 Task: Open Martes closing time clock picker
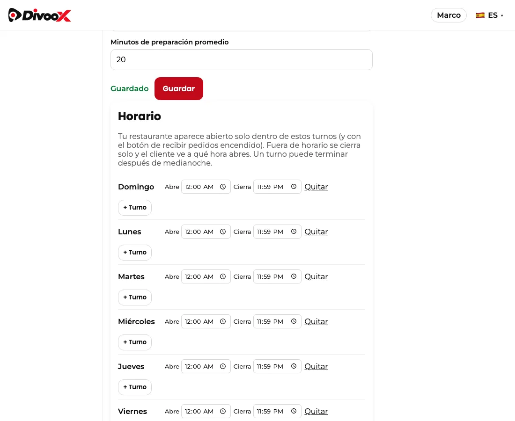click(x=294, y=276)
